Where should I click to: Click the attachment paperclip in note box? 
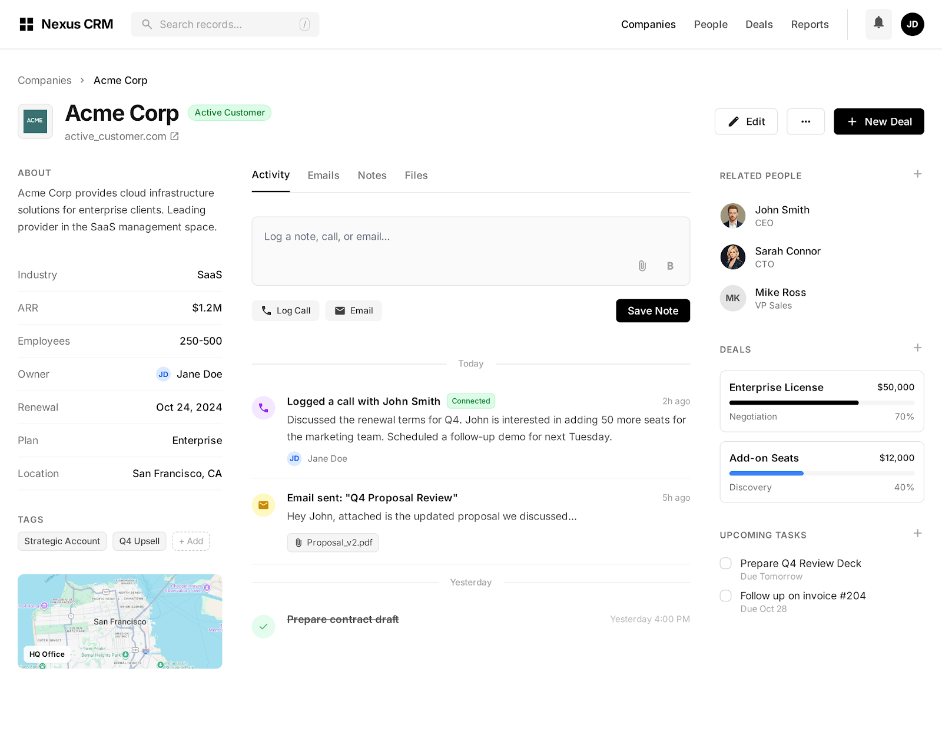point(642,266)
